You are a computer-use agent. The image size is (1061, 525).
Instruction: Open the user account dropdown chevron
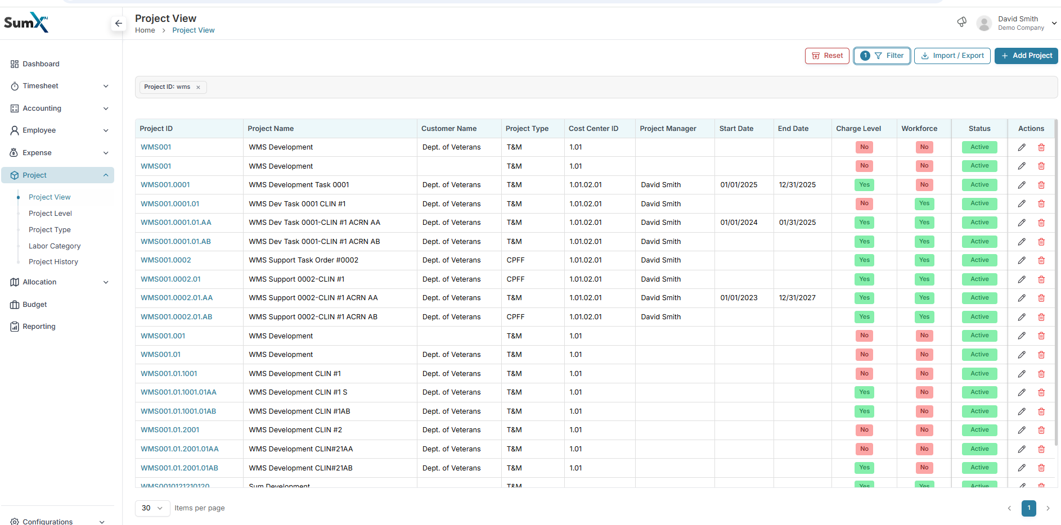coord(1054,23)
